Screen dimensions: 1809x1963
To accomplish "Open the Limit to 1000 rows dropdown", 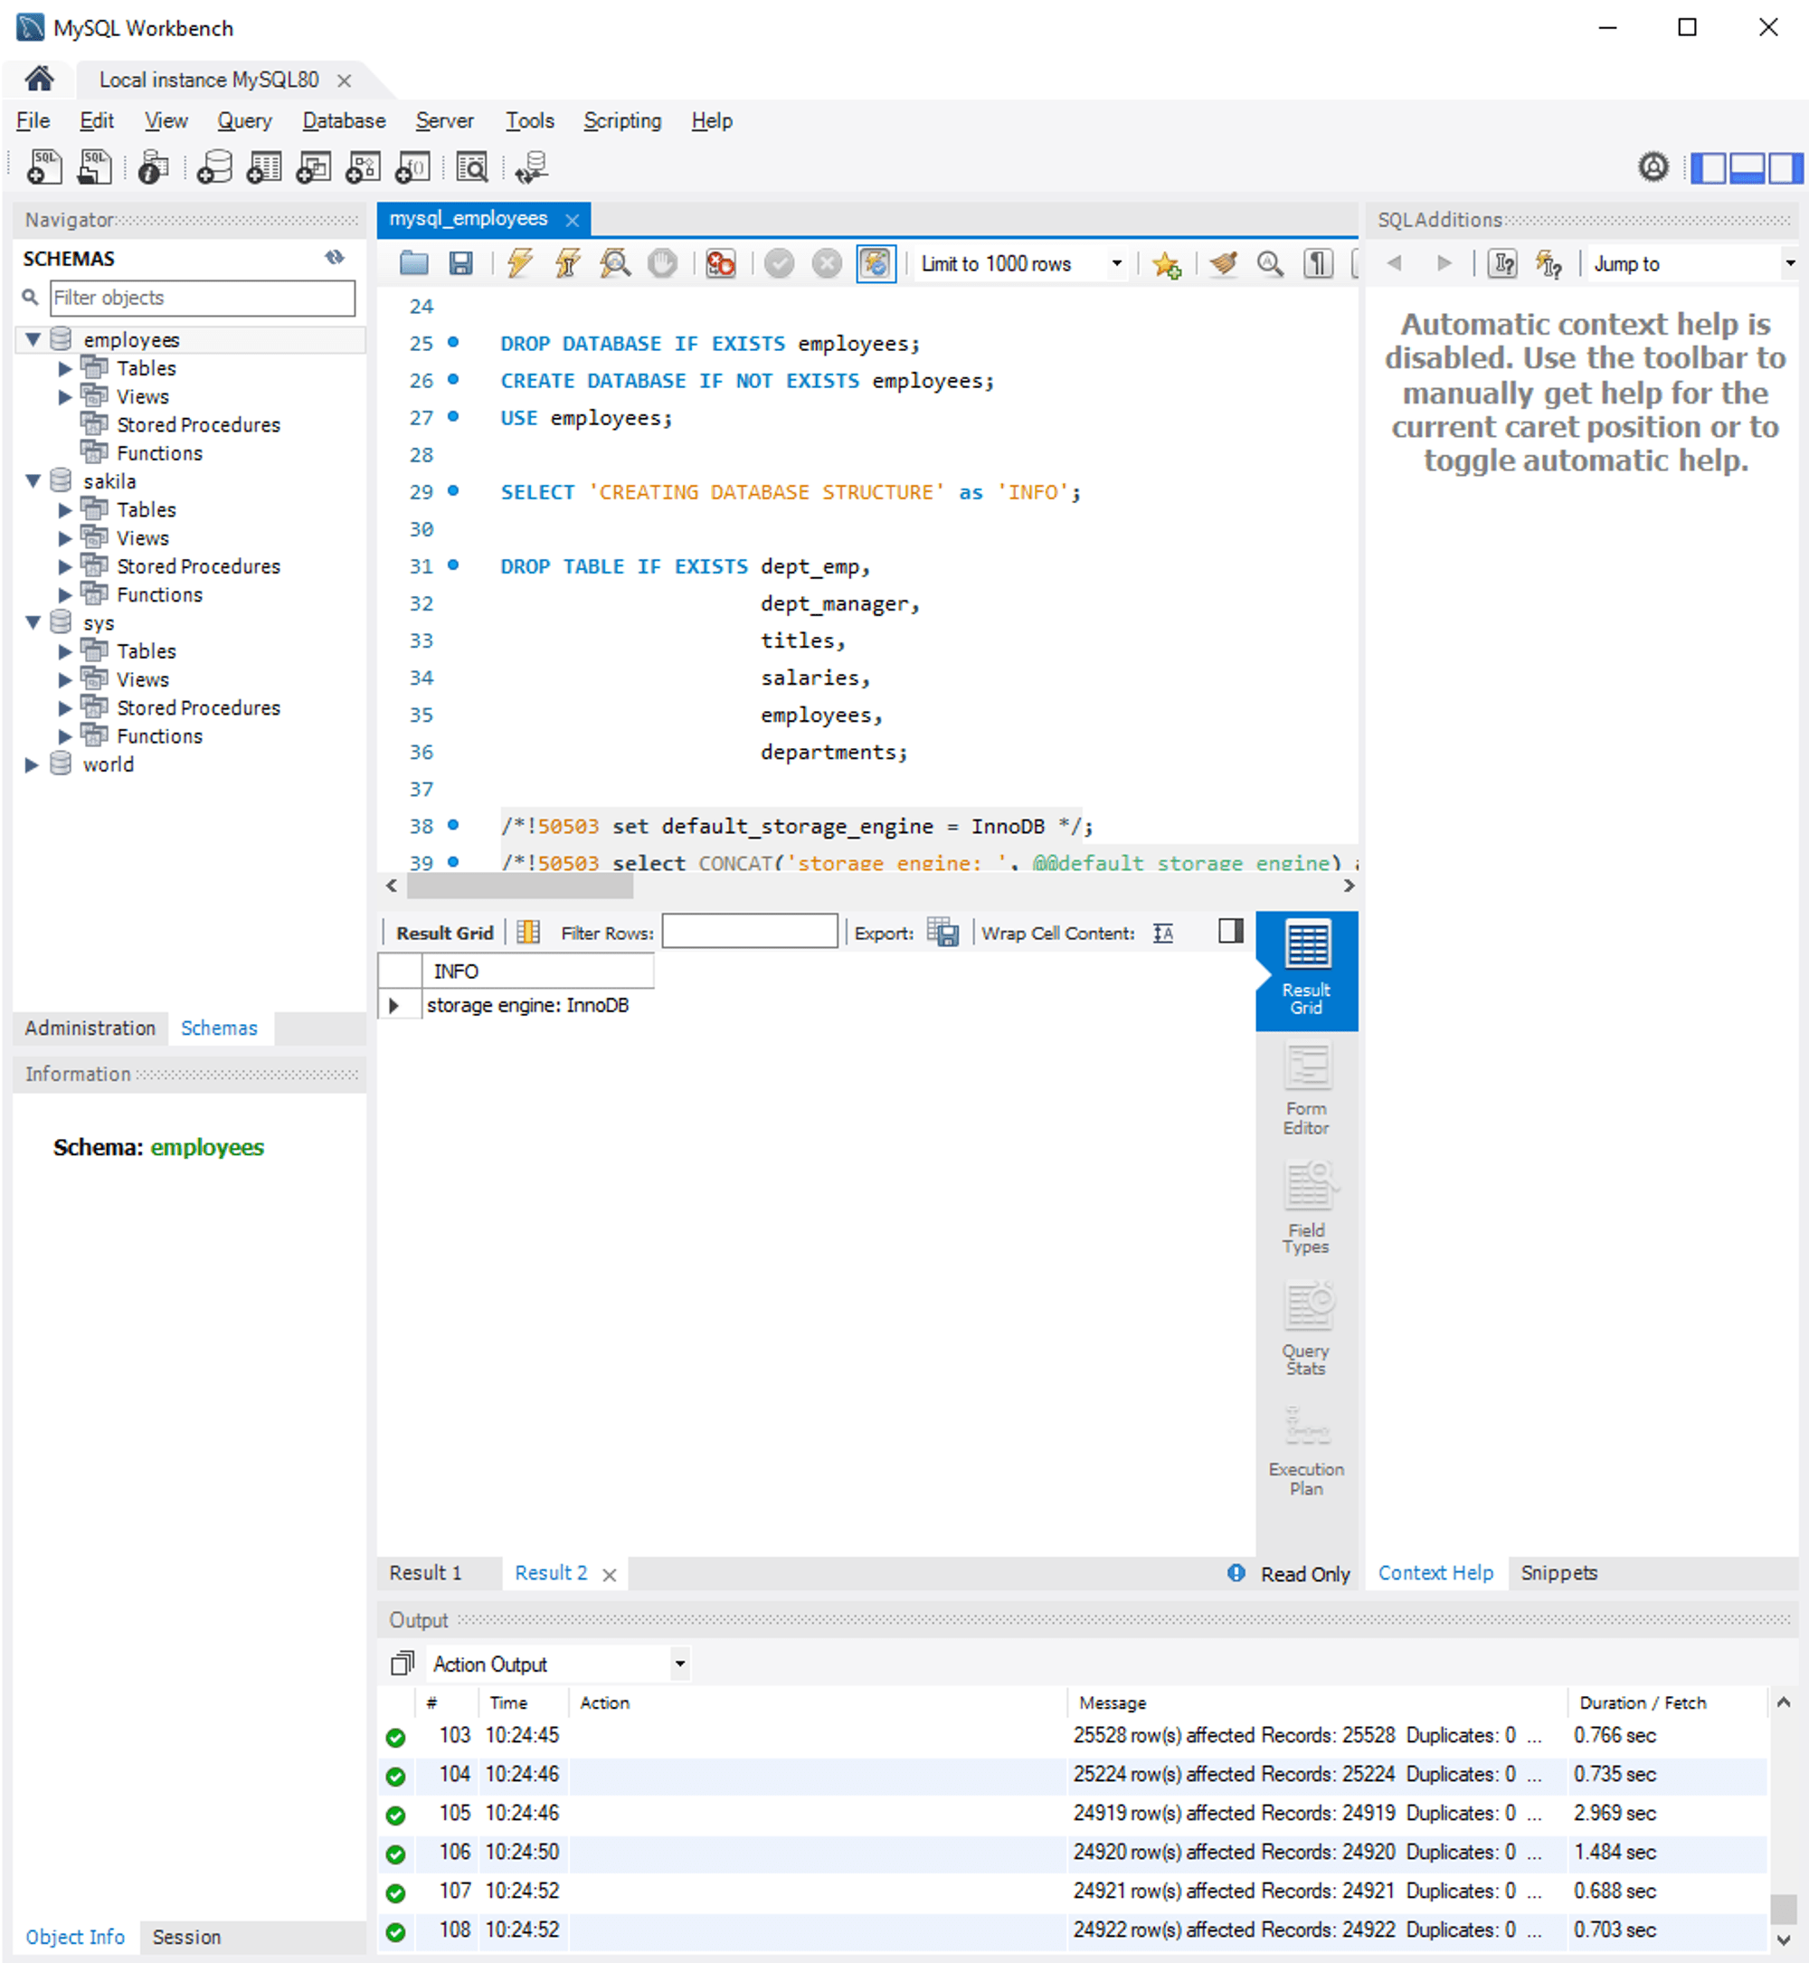I will tap(1116, 263).
